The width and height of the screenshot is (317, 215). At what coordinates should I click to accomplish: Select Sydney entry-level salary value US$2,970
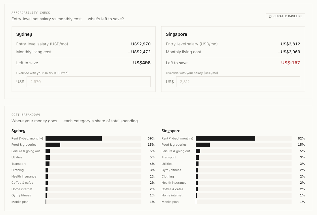pyautogui.click(x=141, y=44)
